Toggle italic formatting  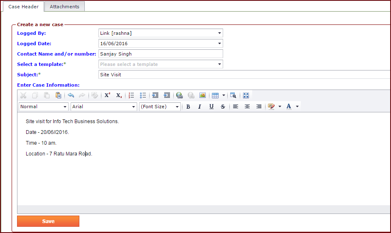(199, 107)
